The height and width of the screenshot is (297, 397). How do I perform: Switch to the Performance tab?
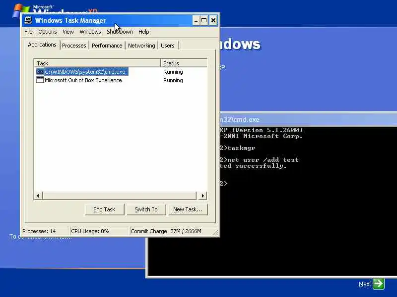[107, 46]
